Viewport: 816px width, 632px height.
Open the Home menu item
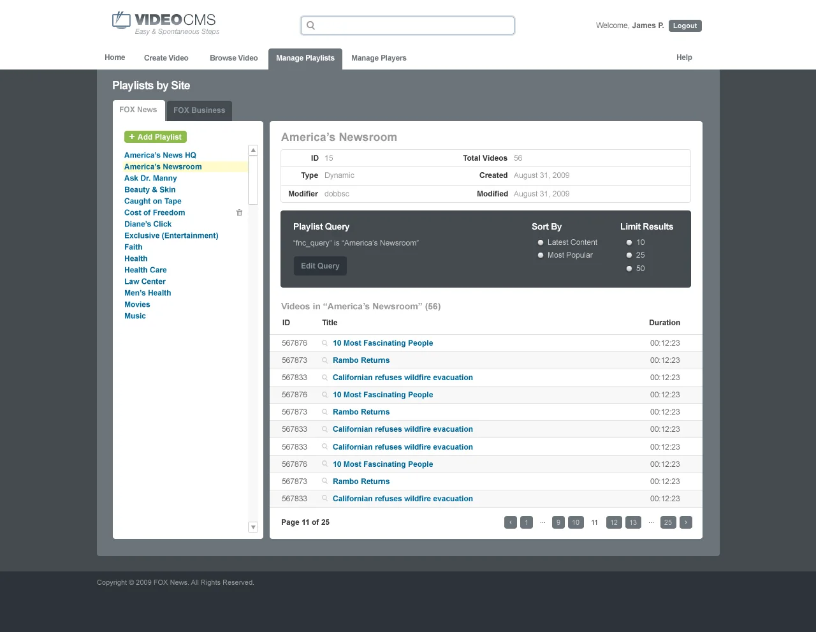pyautogui.click(x=115, y=57)
